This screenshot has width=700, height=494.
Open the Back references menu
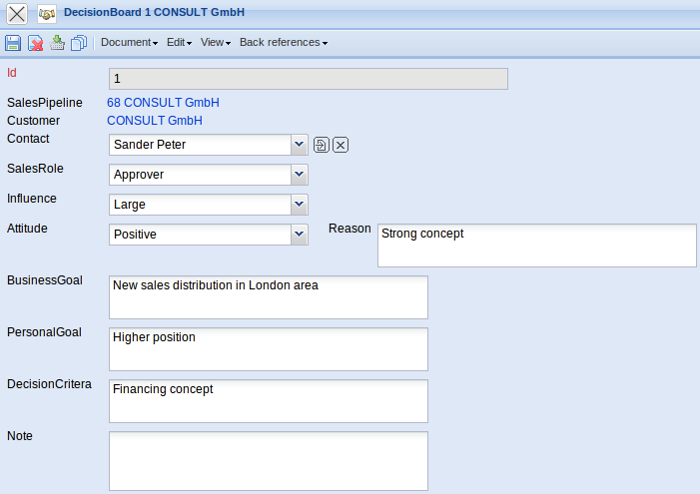tap(283, 43)
